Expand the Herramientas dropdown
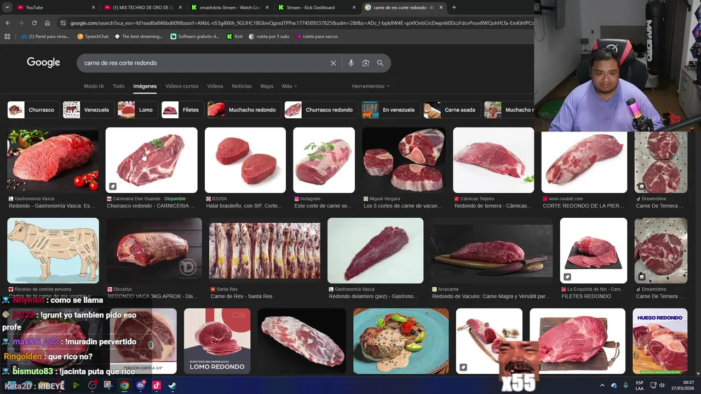 (x=371, y=86)
